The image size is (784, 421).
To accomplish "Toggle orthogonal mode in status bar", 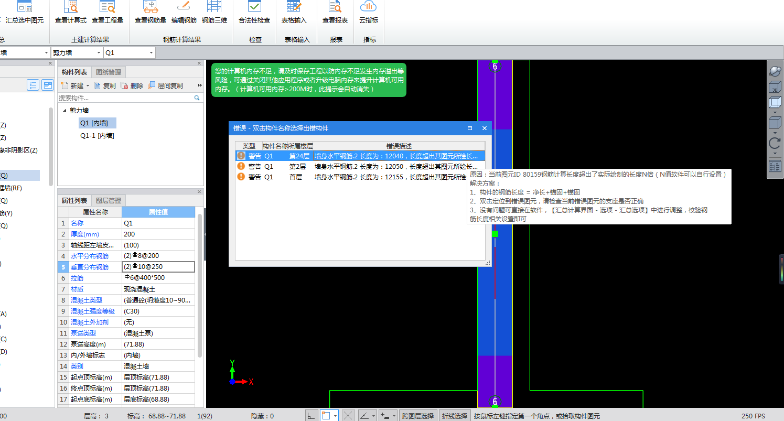I will pos(312,416).
